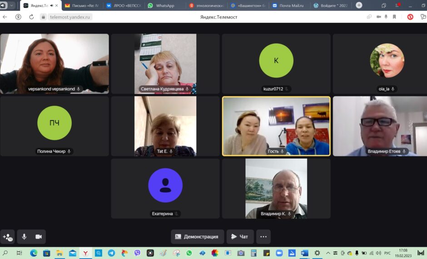Switch to the WhatsApp browser tab
Viewport: 427px width, 259px height.
tap(164, 5)
